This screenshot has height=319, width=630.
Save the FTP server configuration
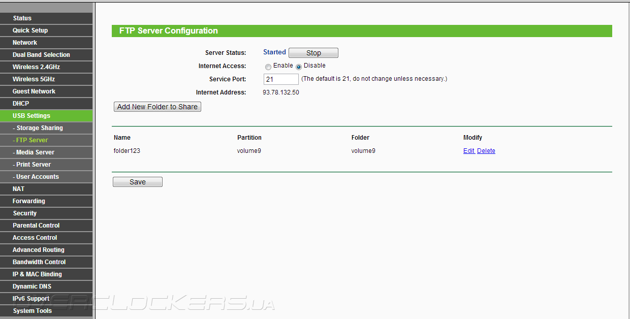pos(138,182)
